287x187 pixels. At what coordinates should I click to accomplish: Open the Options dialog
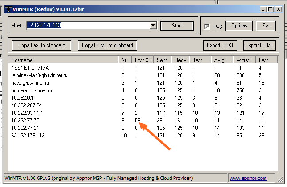(240, 26)
